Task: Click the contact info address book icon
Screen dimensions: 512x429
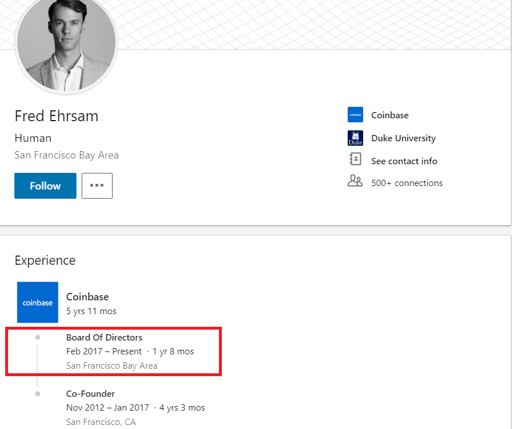Action: (355, 159)
